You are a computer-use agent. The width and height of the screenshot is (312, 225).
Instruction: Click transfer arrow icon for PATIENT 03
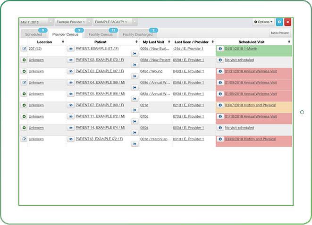click(x=135, y=76)
